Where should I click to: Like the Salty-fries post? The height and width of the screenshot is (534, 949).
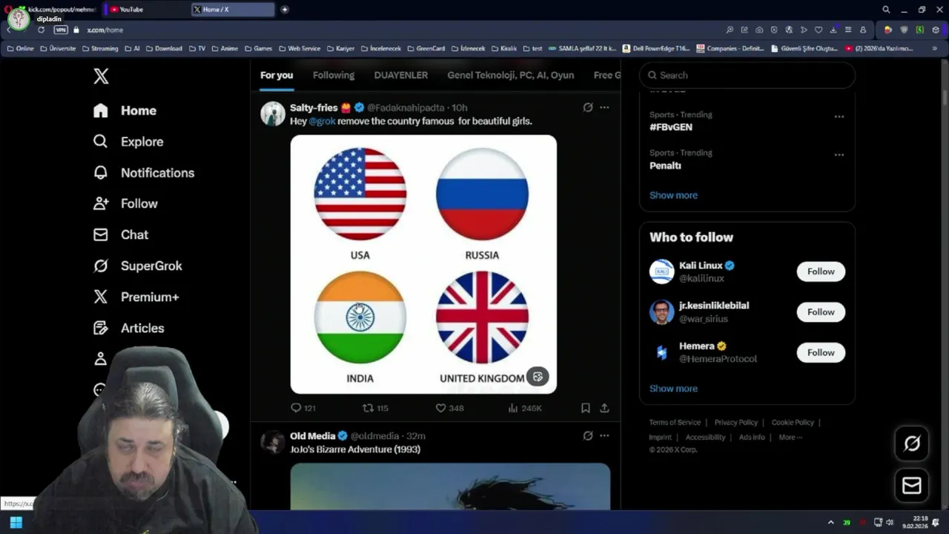[449, 408]
